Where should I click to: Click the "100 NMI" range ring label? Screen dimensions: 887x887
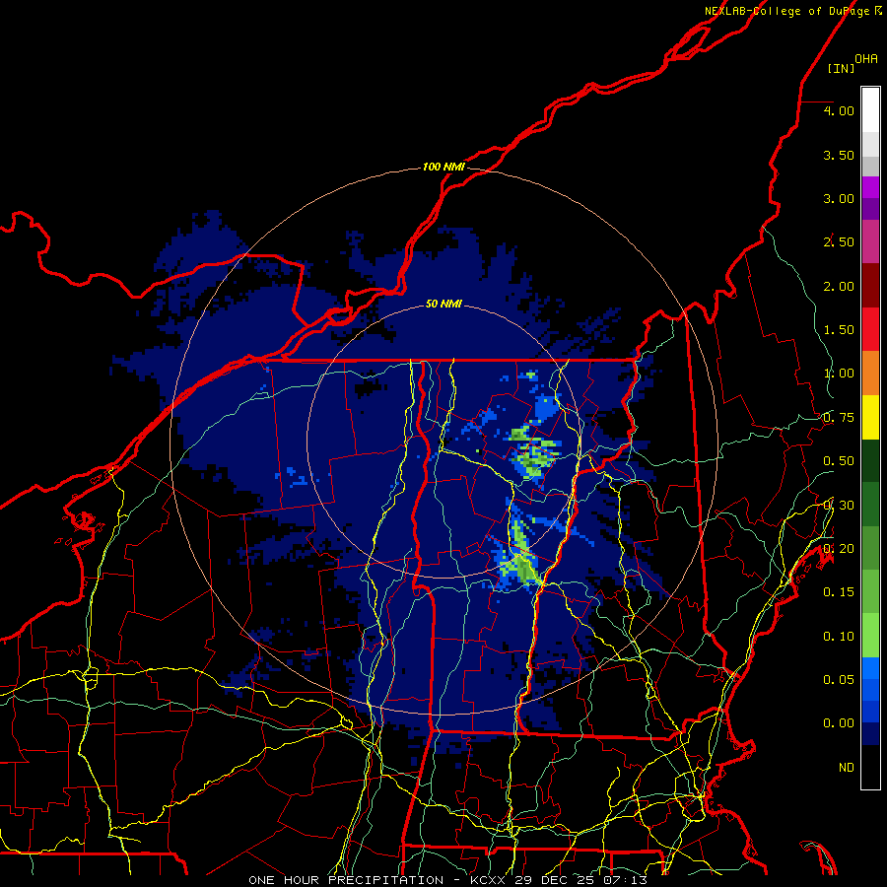pos(443,167)
